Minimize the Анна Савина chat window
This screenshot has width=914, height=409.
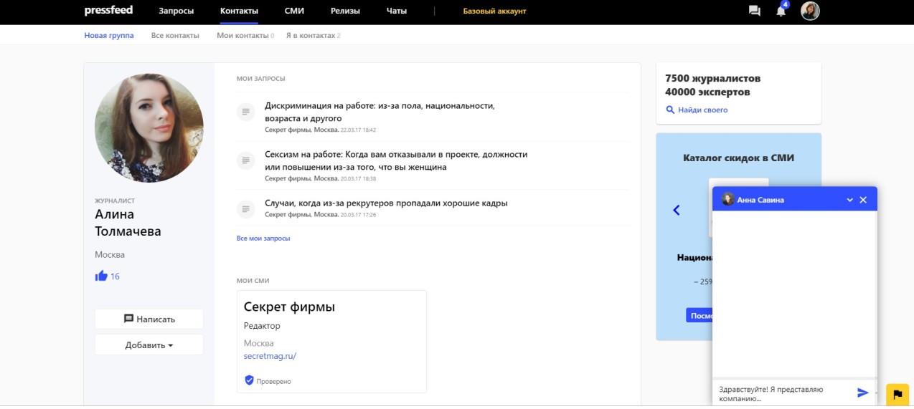point(849,200)
